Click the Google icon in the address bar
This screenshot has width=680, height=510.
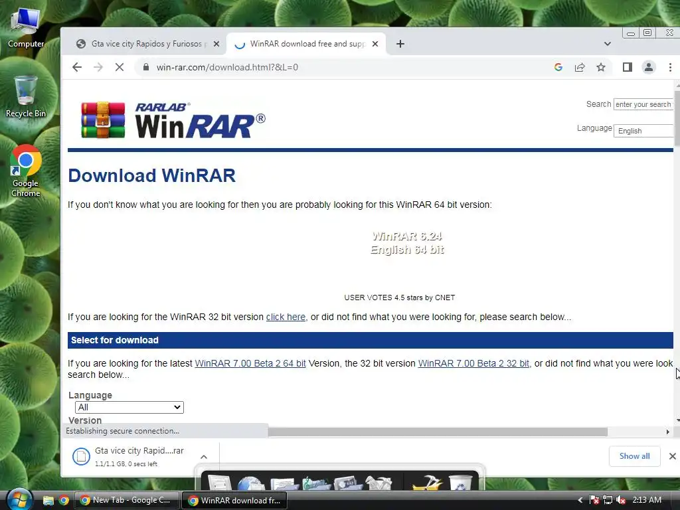[x=558, y=67]
